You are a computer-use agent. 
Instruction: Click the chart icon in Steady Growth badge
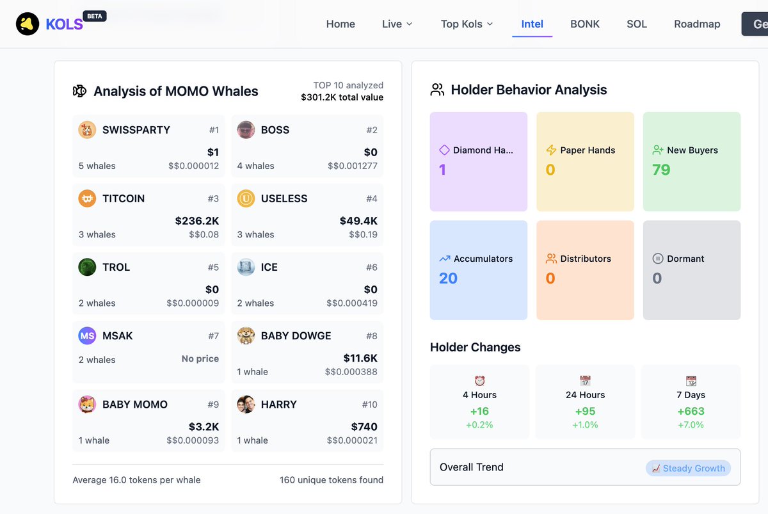[655, 469]
